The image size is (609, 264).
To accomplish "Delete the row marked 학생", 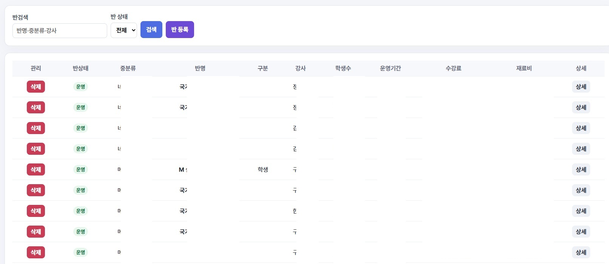I will (36, 169).
